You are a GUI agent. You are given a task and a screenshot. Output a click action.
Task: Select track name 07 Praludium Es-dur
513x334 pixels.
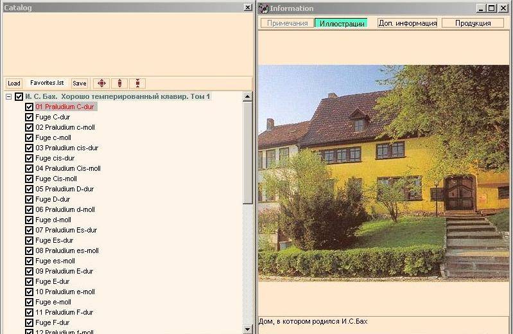coord(66,230)
